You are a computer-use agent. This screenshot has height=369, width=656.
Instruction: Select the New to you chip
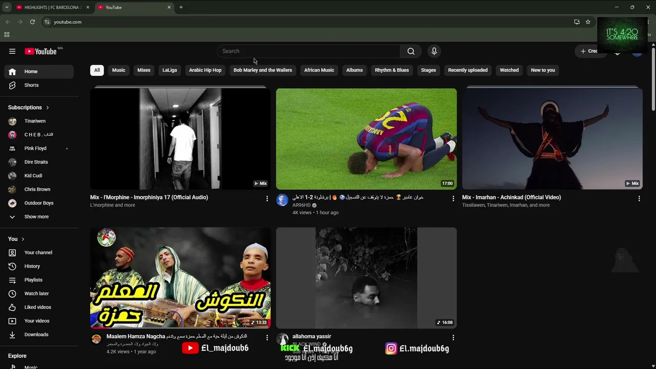point(543,70)
